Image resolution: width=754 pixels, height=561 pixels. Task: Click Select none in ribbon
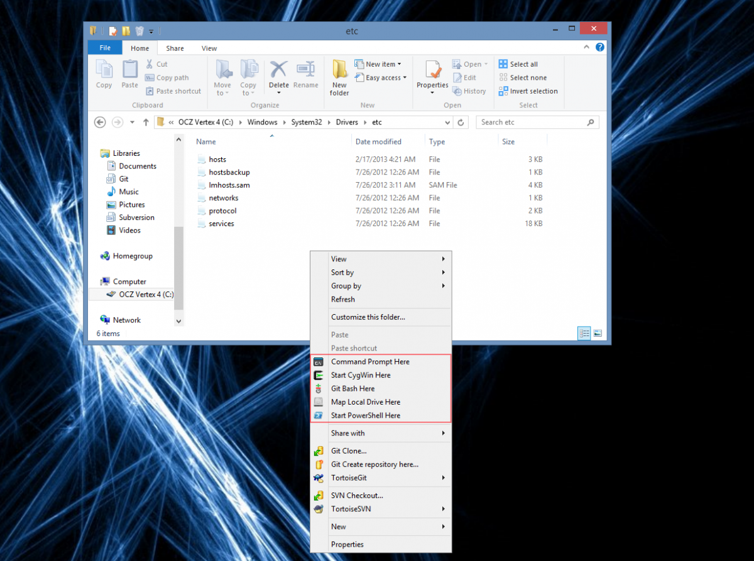click(523, 78)
